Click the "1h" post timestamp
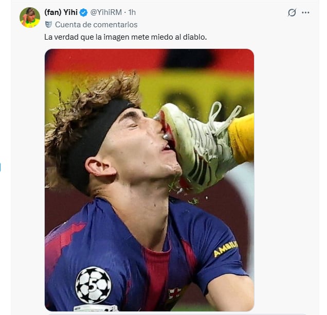 click(x=132, y=12)
